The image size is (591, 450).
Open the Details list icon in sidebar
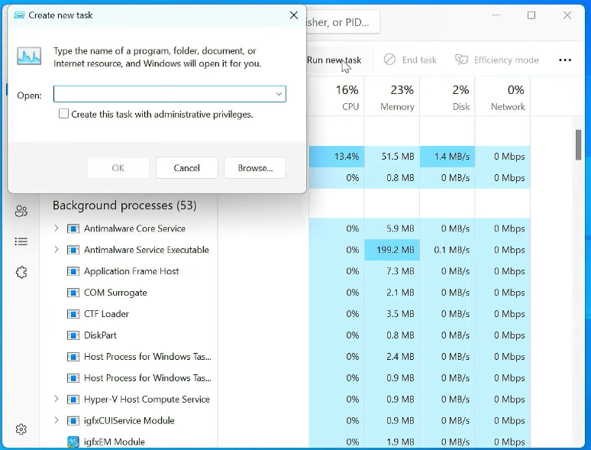[x=21, y=241]
